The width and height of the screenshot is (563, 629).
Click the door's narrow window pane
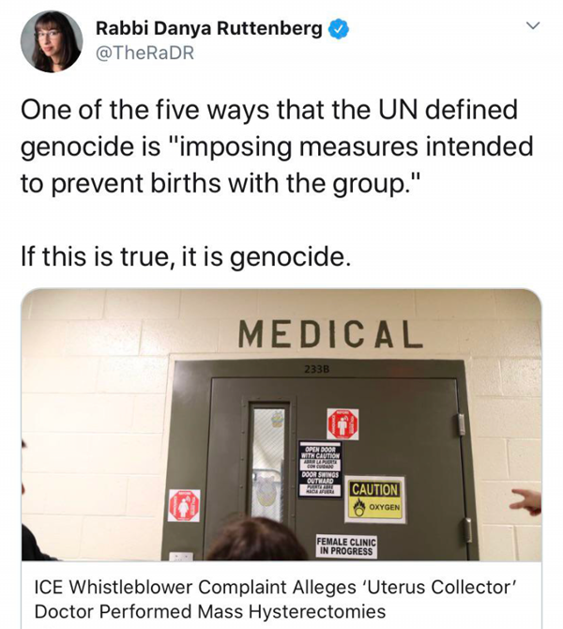click(x=267, y=464)
